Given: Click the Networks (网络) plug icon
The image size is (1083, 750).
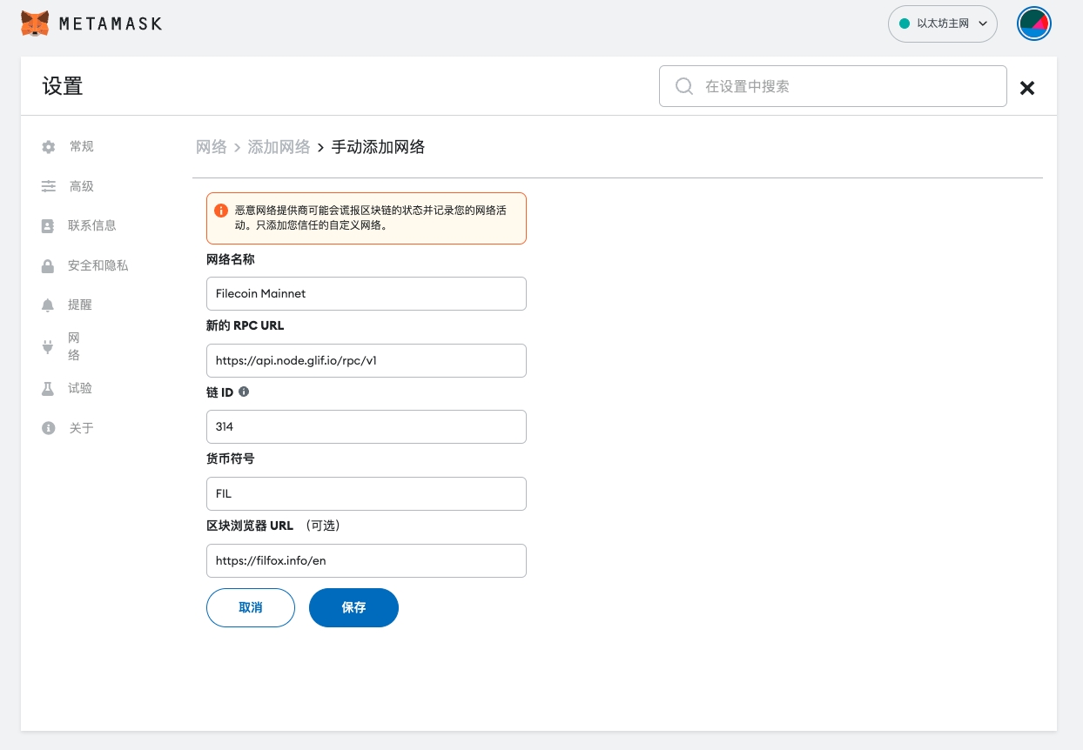Looking at the screenshot, I should (x=48, y=347).
